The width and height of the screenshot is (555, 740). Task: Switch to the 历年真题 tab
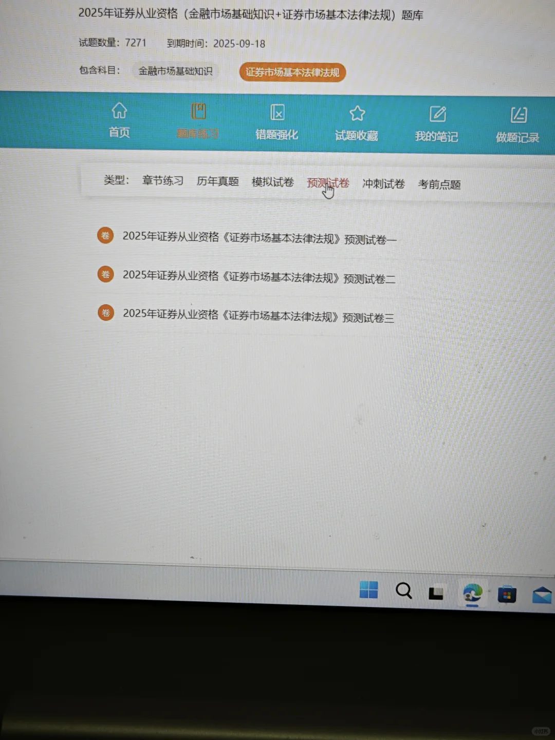[x=217, y=181]
